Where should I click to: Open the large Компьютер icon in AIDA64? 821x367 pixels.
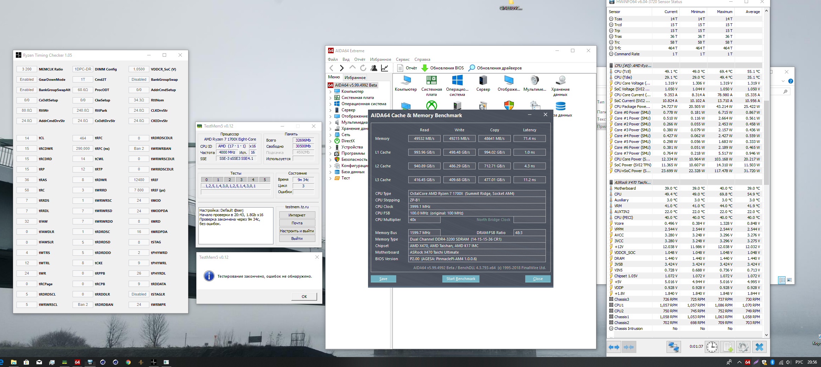point(406,84)
